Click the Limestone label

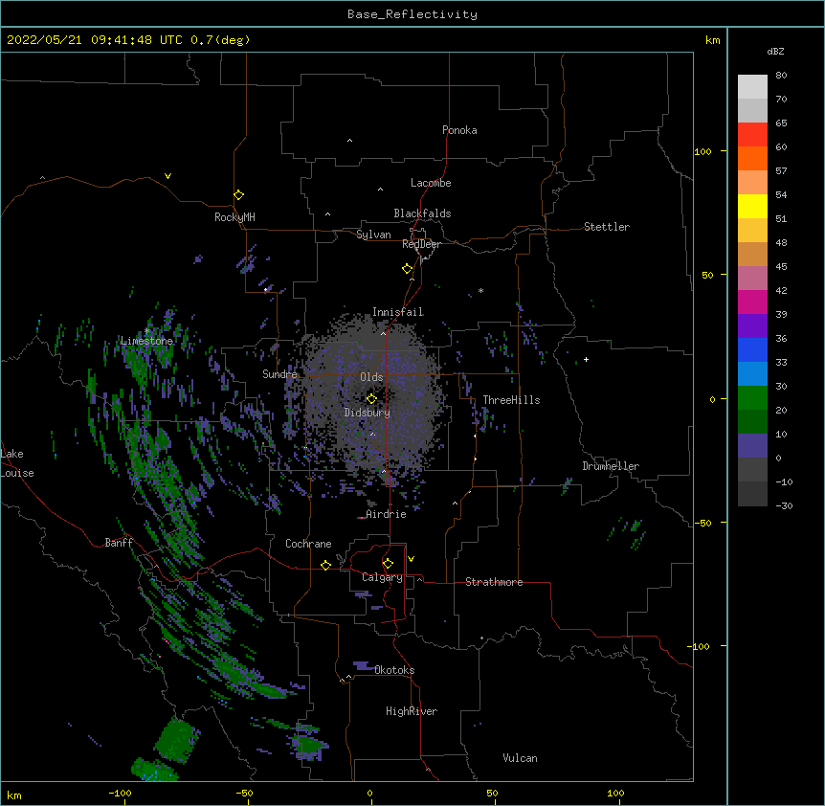pos(146,341)
